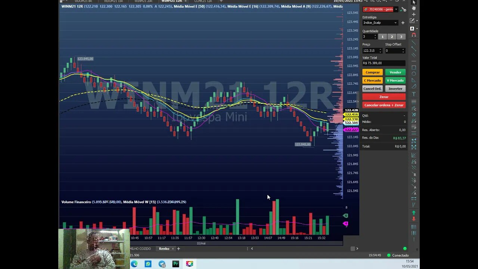The width and height of the screenshot is (478, 269).
Task: Click the Comprar button
Action: click(372, 72)
